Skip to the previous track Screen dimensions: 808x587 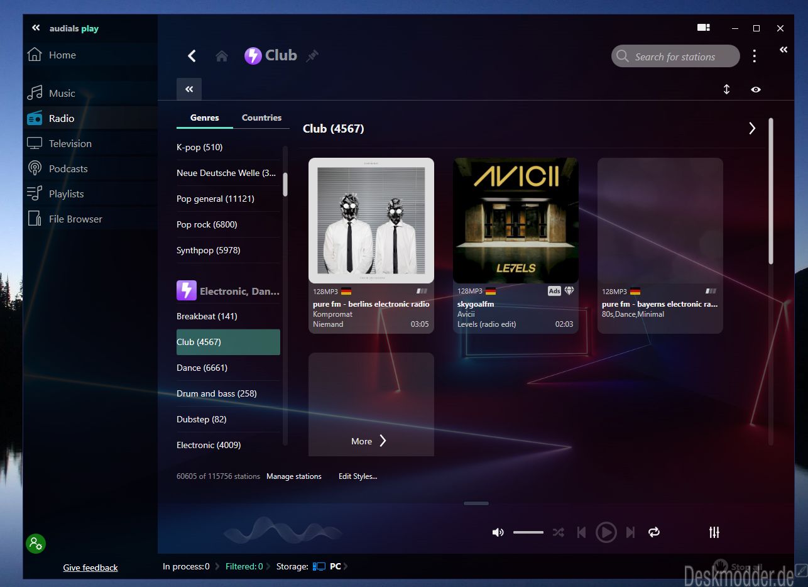tap(581, 532)
